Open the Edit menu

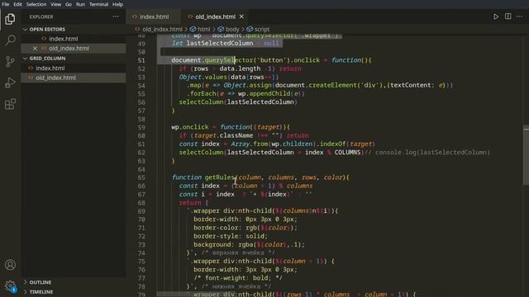17,4
